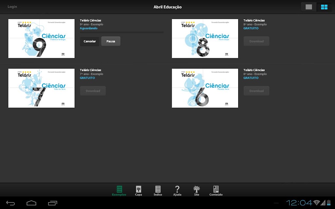The height and width of the screenshot is (209, 335).
Task: Download the 6º ano example
Action: click(256, 91)
